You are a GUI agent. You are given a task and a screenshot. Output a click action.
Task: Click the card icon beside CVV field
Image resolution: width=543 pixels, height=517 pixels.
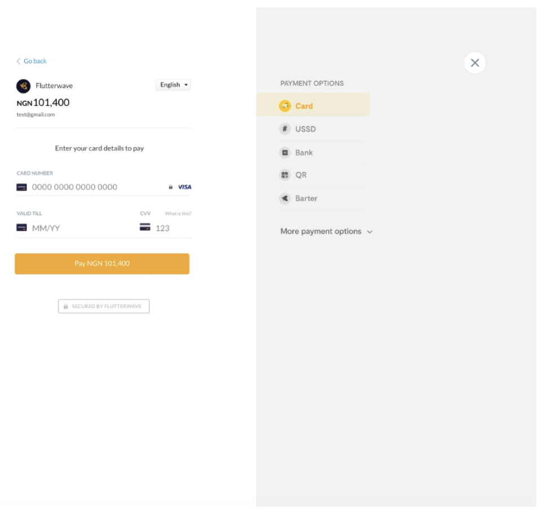point(145,227)
